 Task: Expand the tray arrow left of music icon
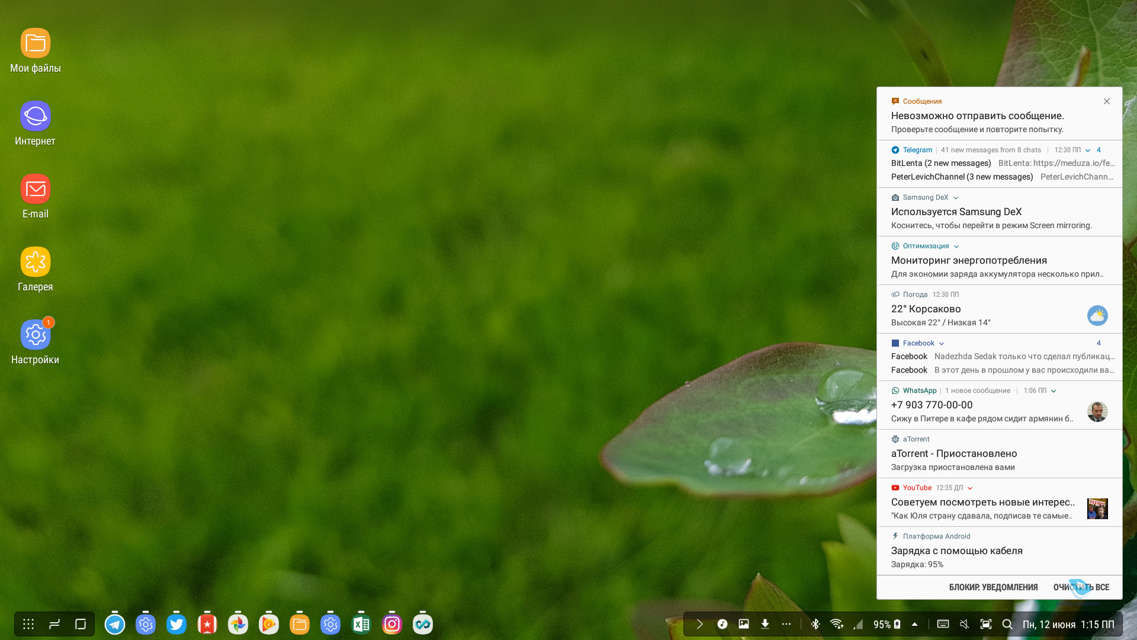(700, 624)
